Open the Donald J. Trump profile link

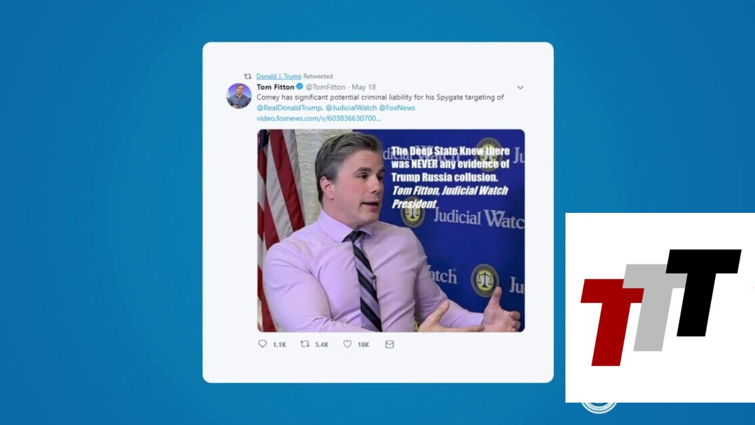pyautogui.click(x=279, y=76)
